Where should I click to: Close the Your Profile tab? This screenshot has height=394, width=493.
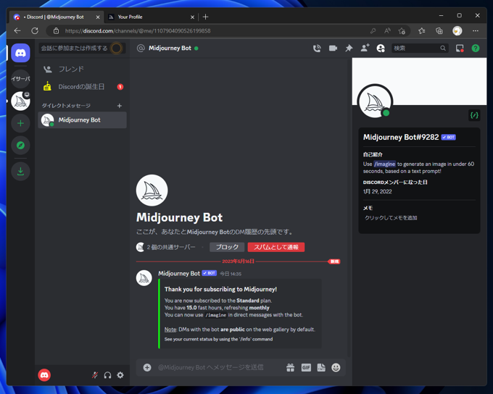[x=192, y=17]
